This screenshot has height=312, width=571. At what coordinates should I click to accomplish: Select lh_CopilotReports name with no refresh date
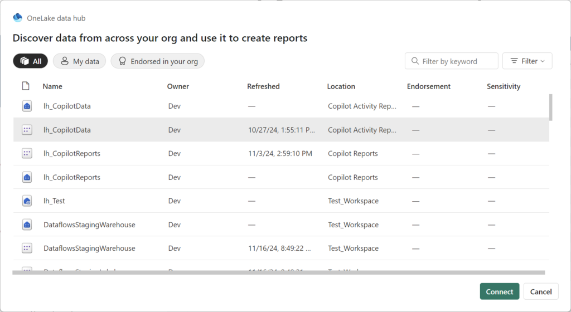click(72, 178)
